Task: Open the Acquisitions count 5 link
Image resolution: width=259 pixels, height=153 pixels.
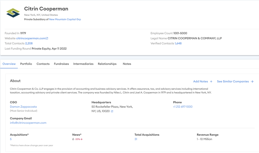Action: point(11,139)
